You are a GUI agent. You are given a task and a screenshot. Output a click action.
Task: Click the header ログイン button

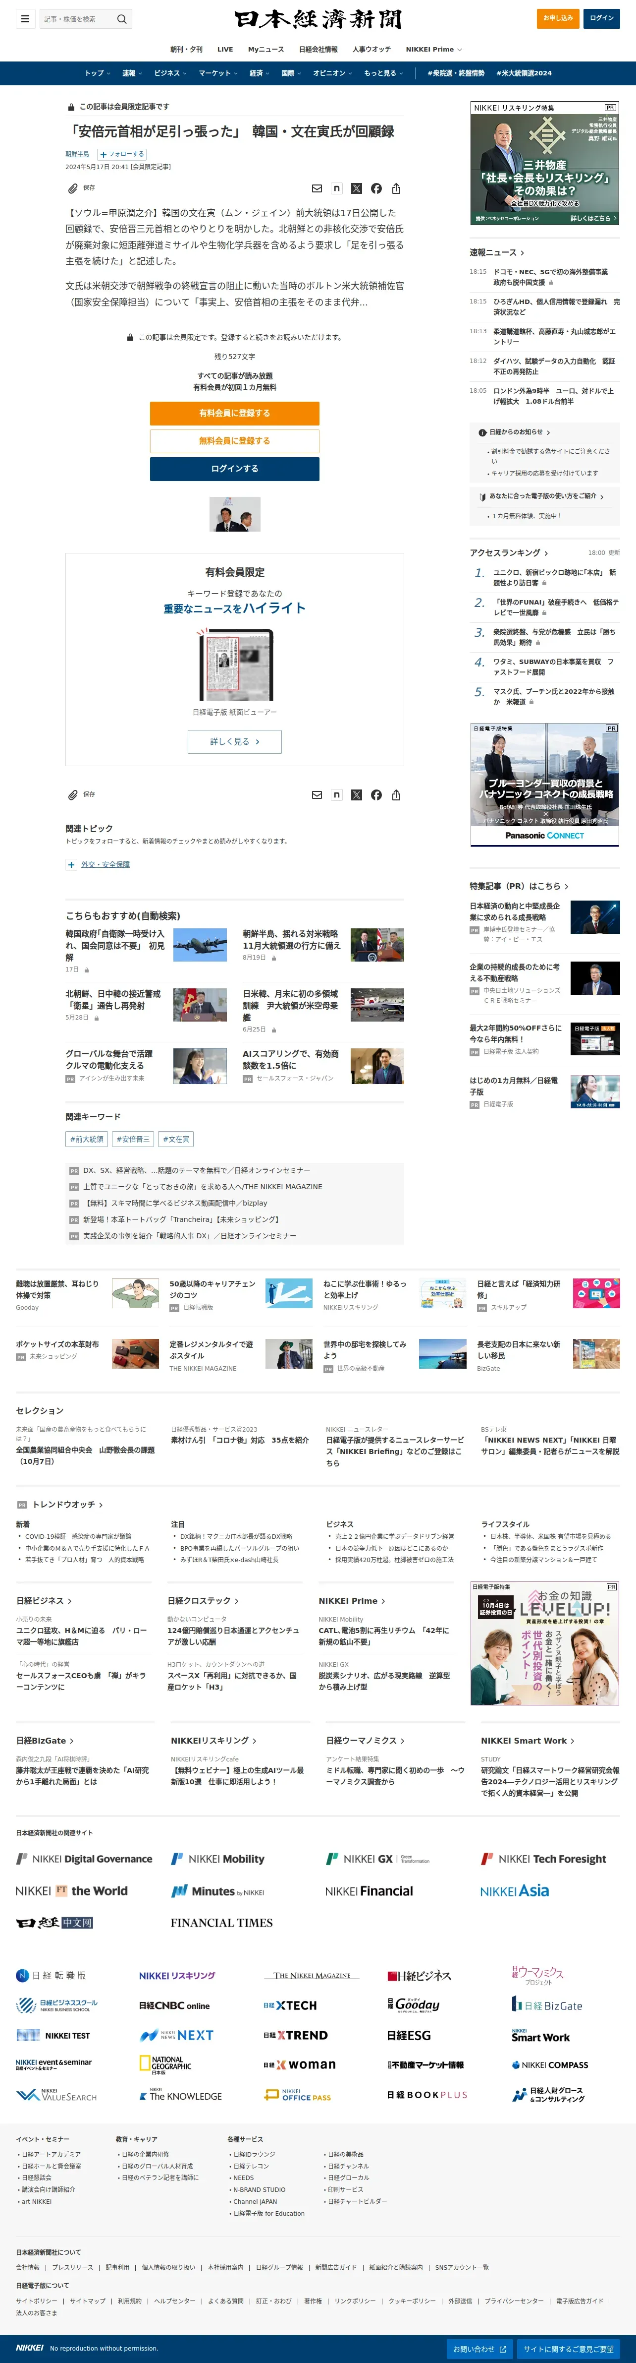[x=602, y=18]
